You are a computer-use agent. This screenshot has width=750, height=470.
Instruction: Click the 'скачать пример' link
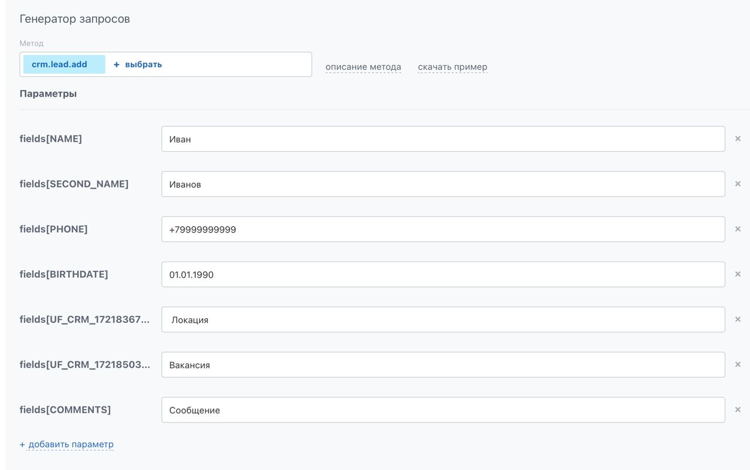coord(452,67)
